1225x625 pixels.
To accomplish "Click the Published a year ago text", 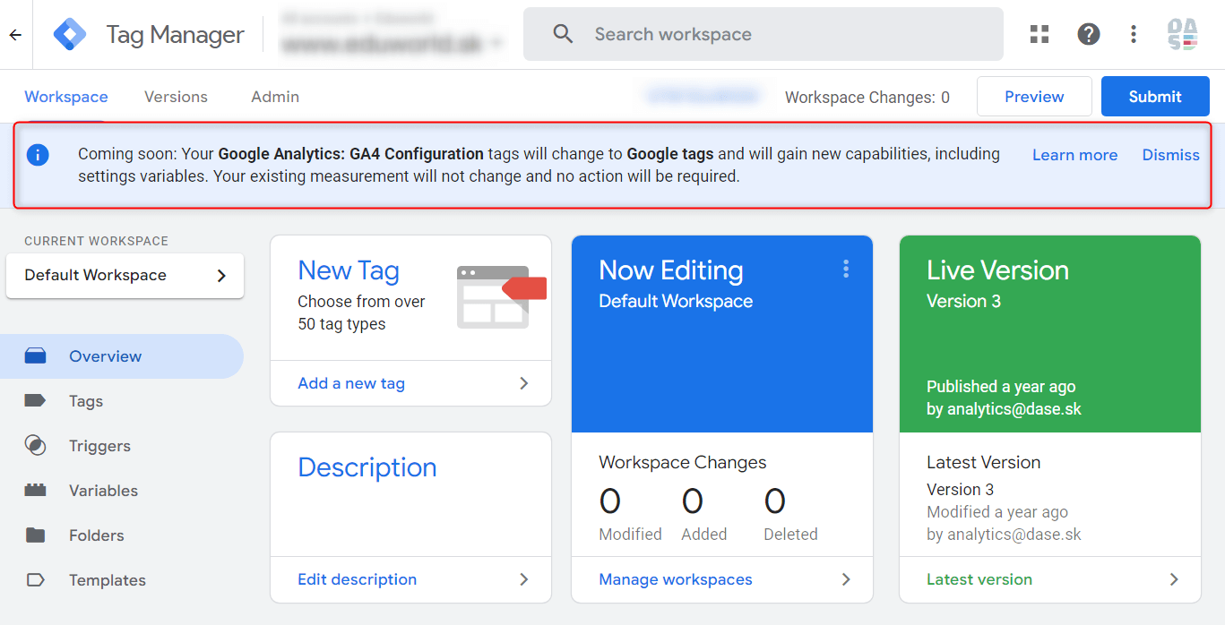I will pyautogui.click(x=1001, y=387).
